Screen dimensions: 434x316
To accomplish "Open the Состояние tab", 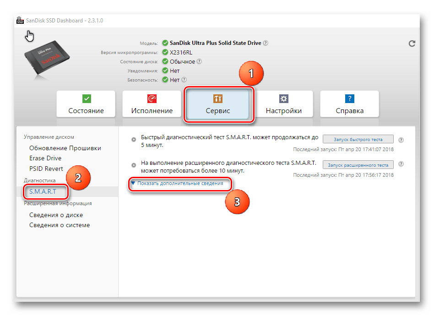I will coord(86,104).
